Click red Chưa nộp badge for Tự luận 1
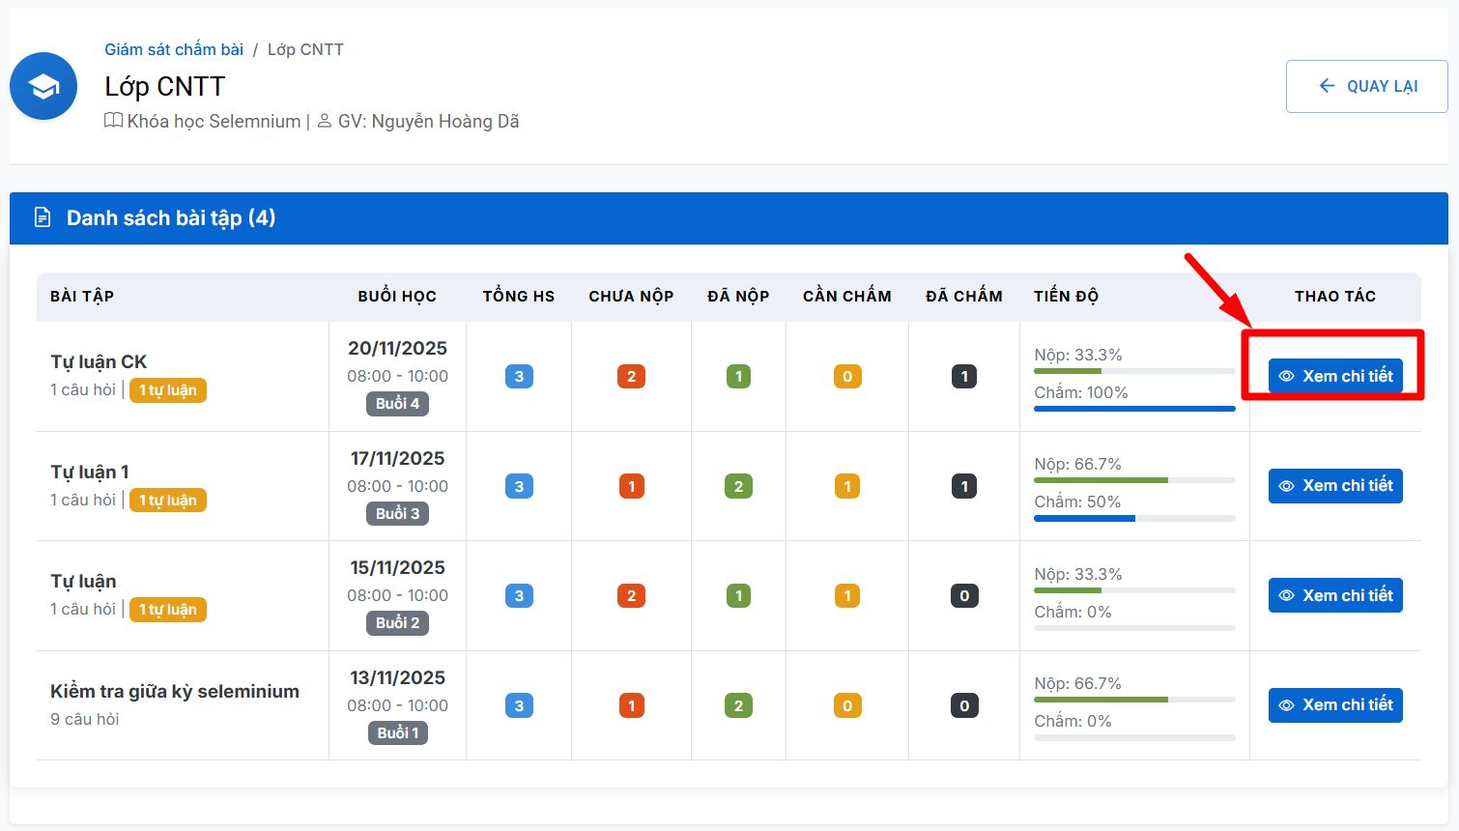The image size is (1459, 831). [631, 486]
